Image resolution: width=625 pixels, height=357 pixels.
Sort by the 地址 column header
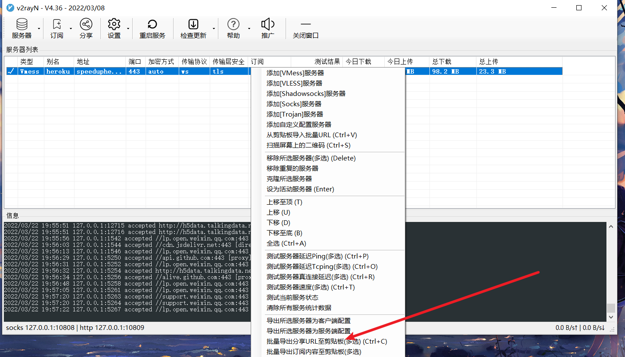(x=100, y=62)
